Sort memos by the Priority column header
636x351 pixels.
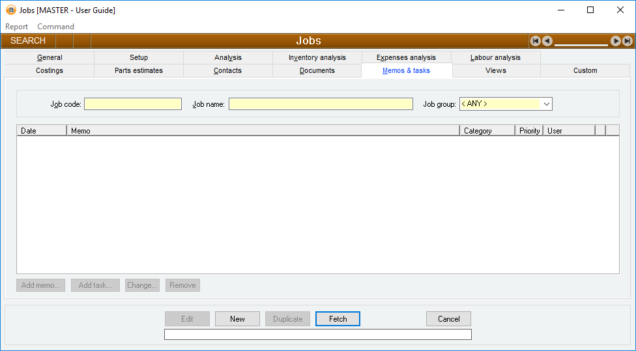pos(529,131)
